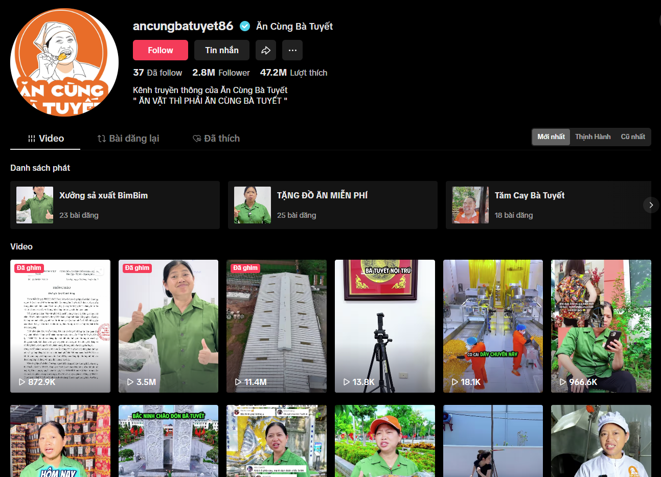Select the Video tab

(x=45, y=139)
